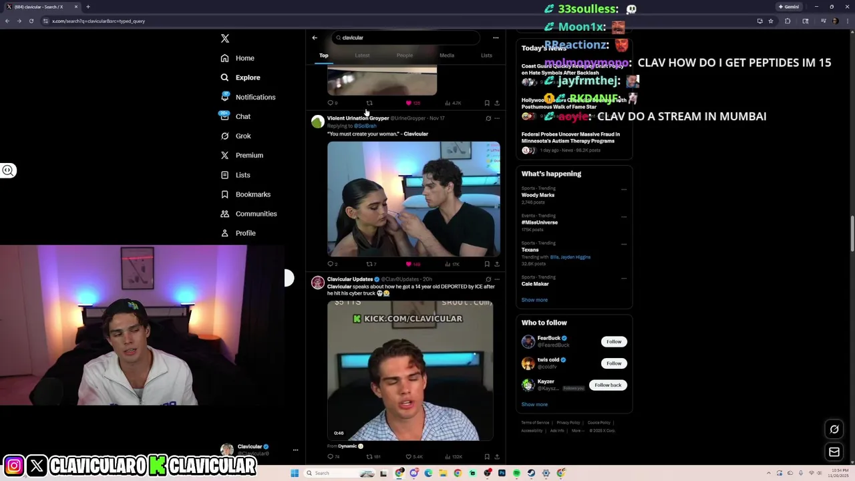Open the @SoiBrah mention link

(x=365, y=126)
